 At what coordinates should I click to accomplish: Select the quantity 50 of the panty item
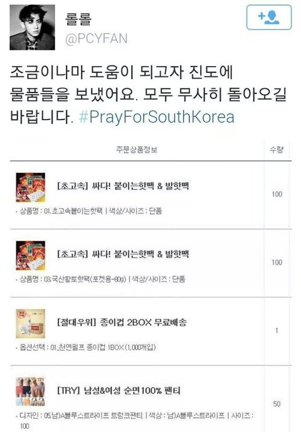coord(277,404)
